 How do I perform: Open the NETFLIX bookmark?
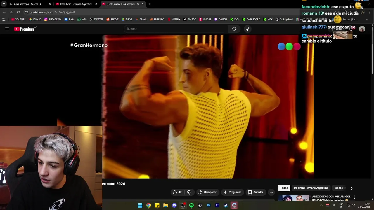click(174, 20)
